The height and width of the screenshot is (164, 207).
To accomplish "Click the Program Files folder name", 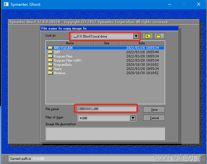I will coord(63,56).
